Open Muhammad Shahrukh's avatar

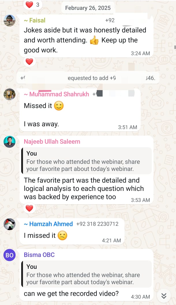pyautogui.click(x=10, y=94)
